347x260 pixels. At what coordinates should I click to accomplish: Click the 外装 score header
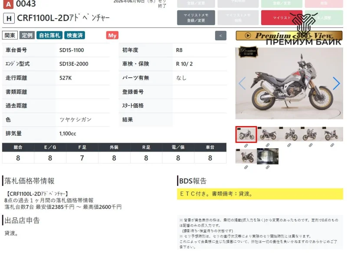114,147
